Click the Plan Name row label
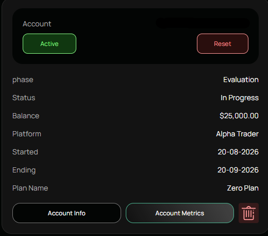The height and width of the screenshot is (236, 268). click(x=30, y=188)
